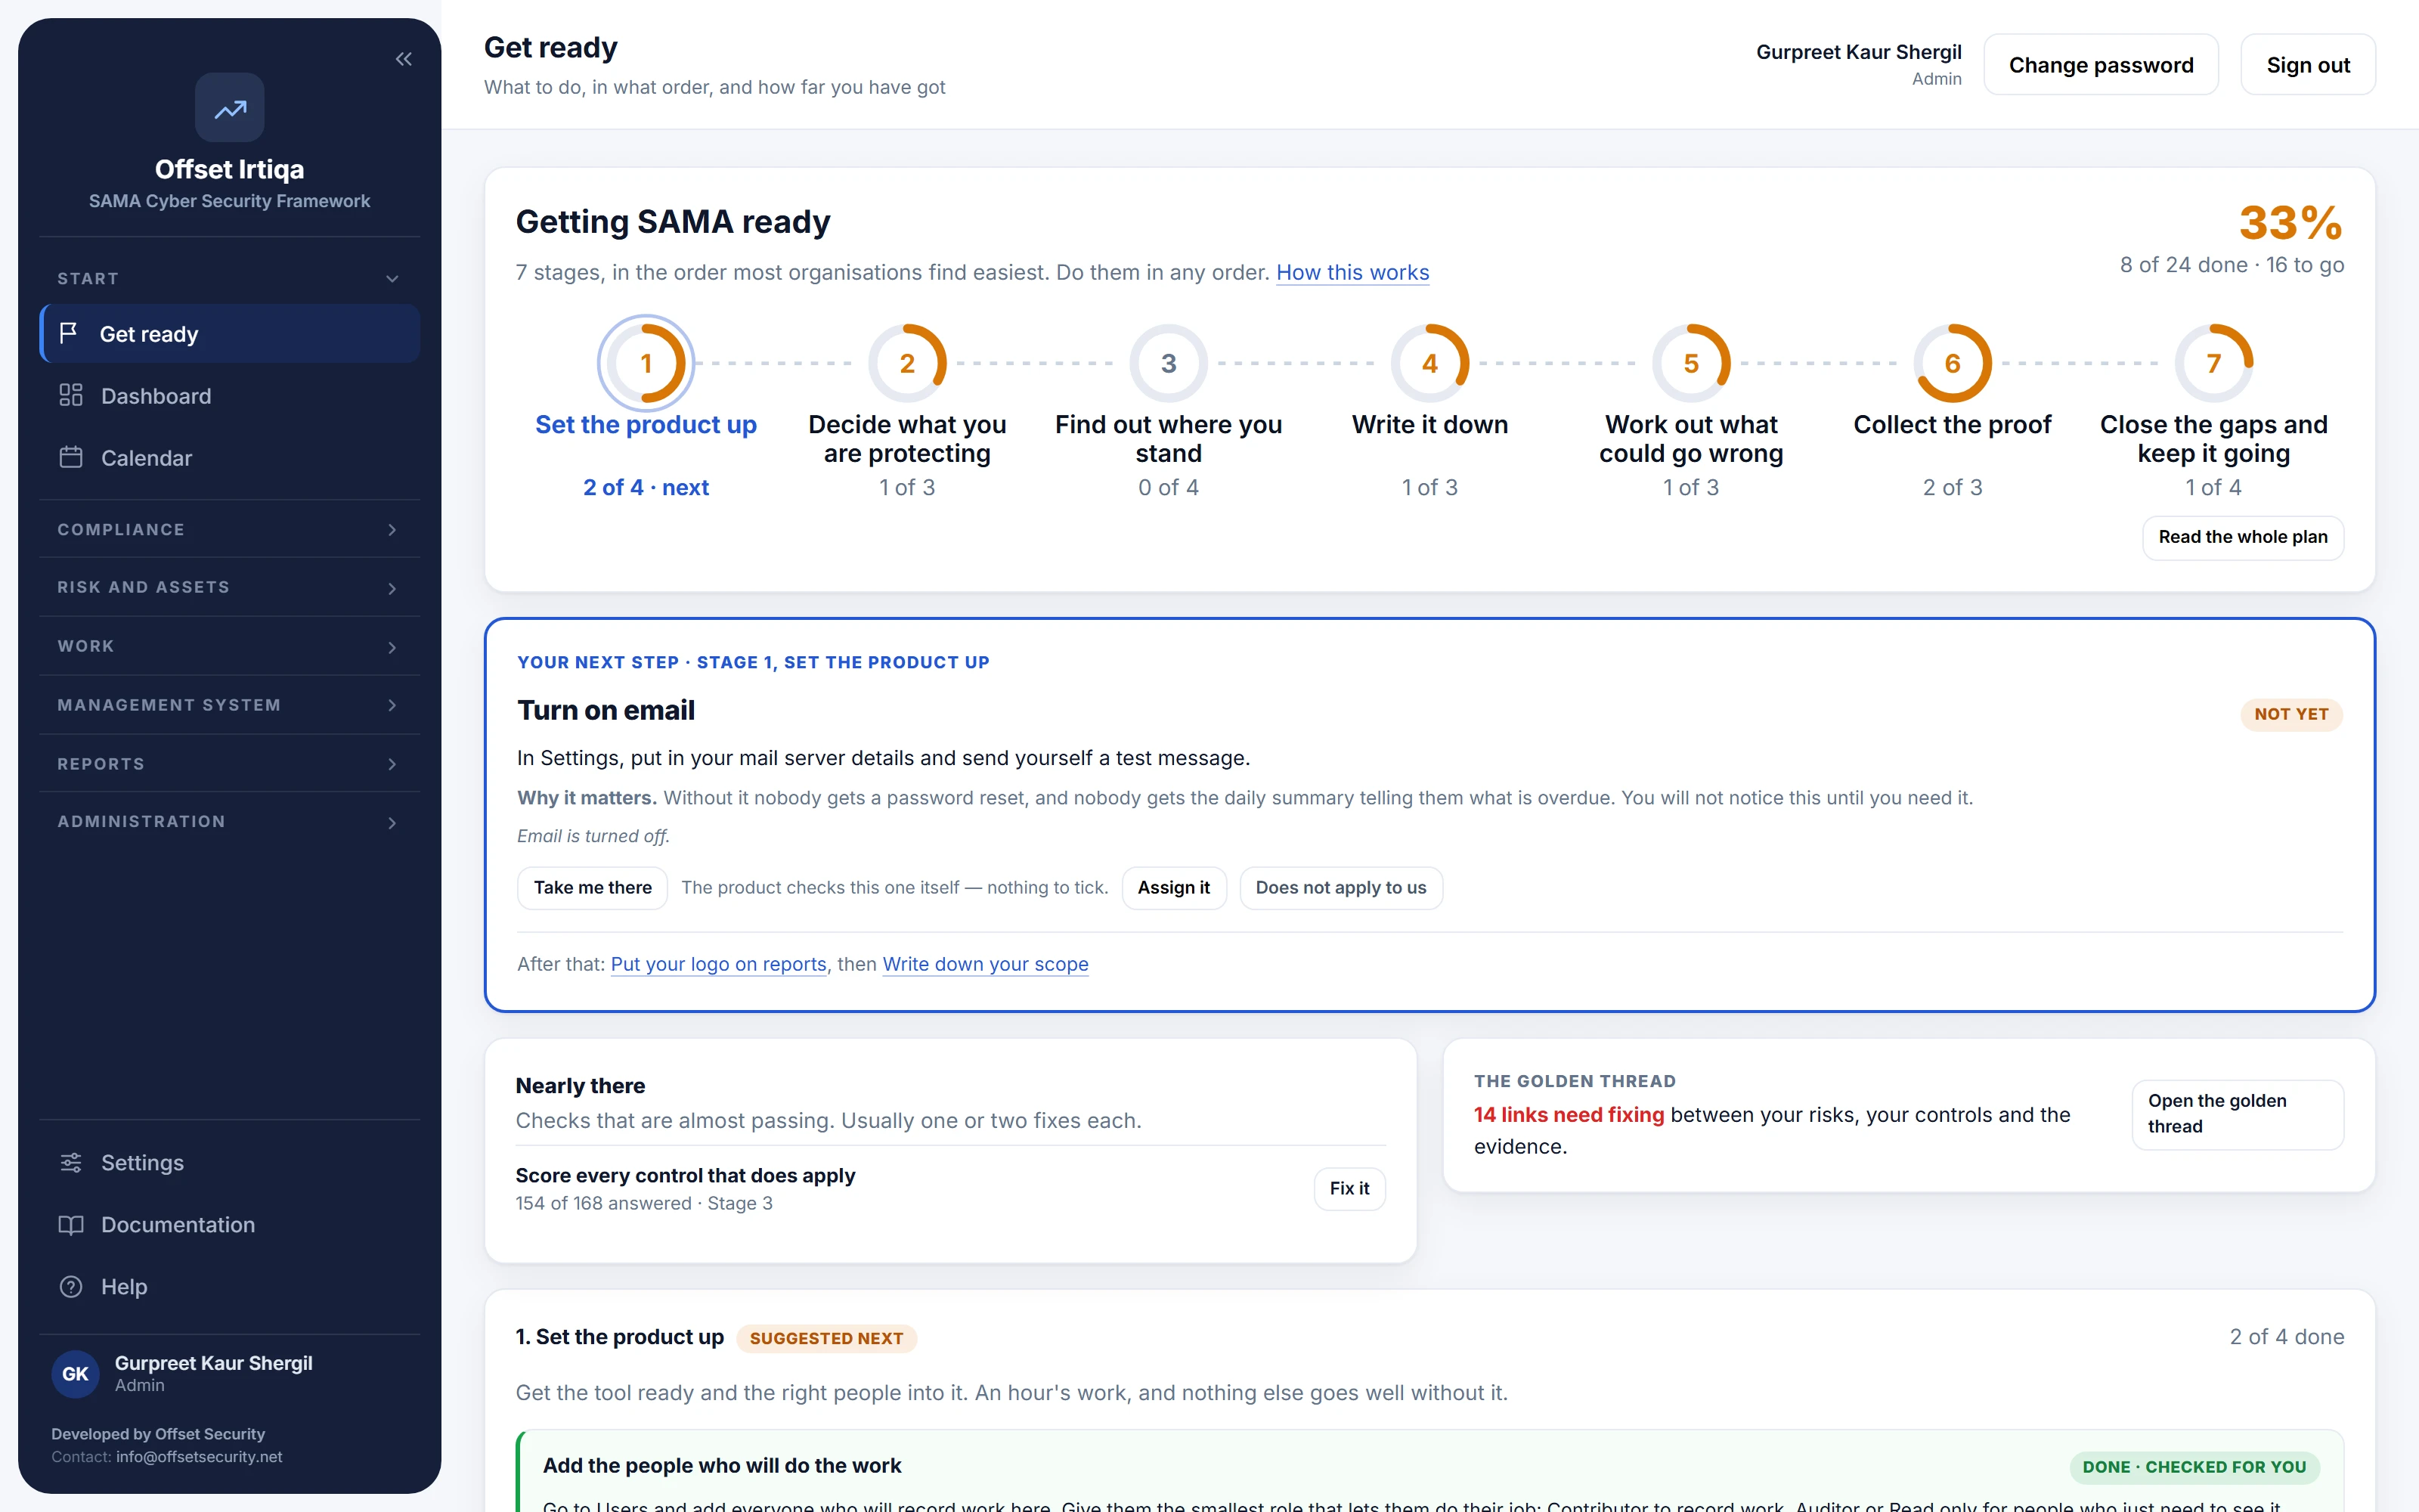Expand the RISK AND ASSETS section
The image size is (2419, 1512).
tap(229, 587)
